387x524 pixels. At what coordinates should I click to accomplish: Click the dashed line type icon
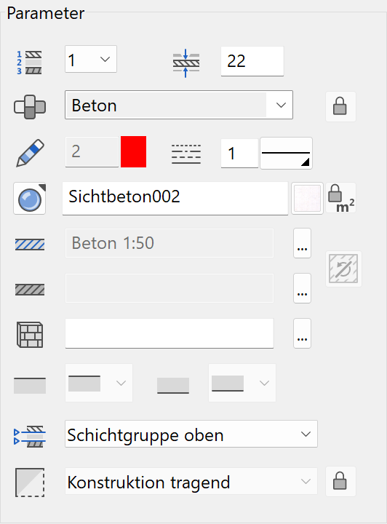click(x=186, y=154)
